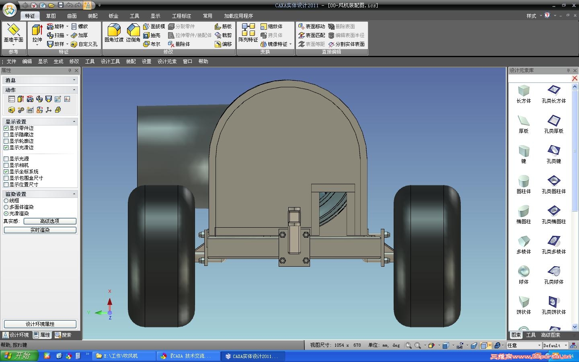Open the 自定义孔 custom hole tool
The image size is (579, 362).
click(x=84, y=44)
